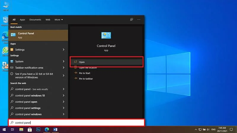Open Microsoft Edge from taskbar
Viewport: 237px width, 133px height.
47,129
